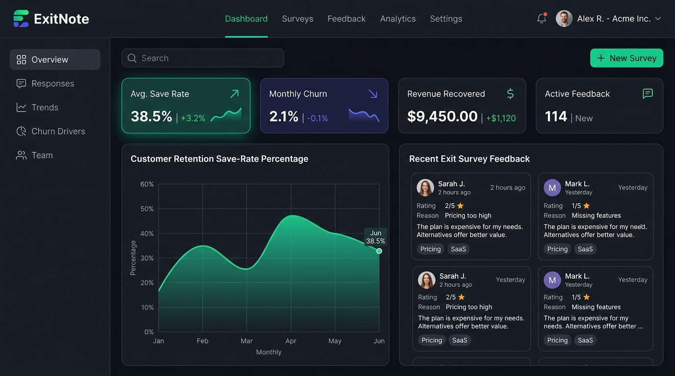Click the Overview grid icon in sidebar

pos(21,60)
